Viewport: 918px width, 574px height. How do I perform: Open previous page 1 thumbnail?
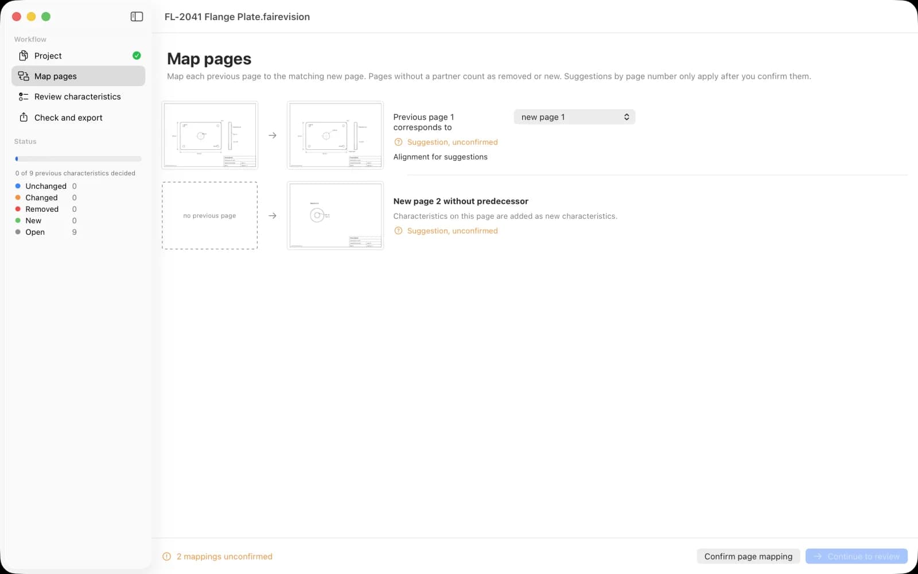point(210,135)
